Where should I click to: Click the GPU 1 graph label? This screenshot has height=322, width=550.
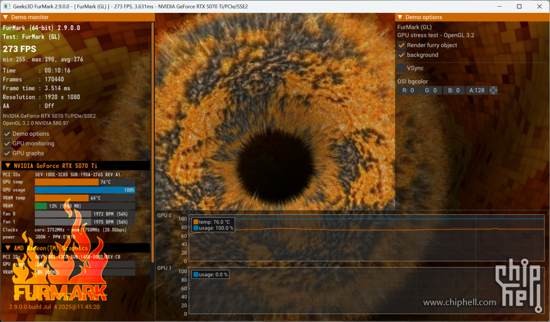(x=164, y=268)
